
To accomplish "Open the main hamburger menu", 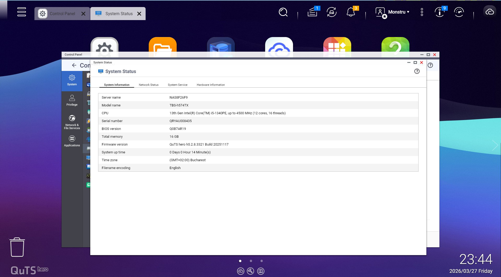I will coord(21,12).
